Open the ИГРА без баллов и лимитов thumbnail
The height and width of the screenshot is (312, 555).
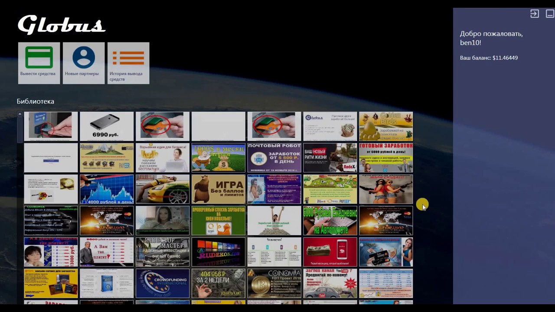tap(218, 189)
